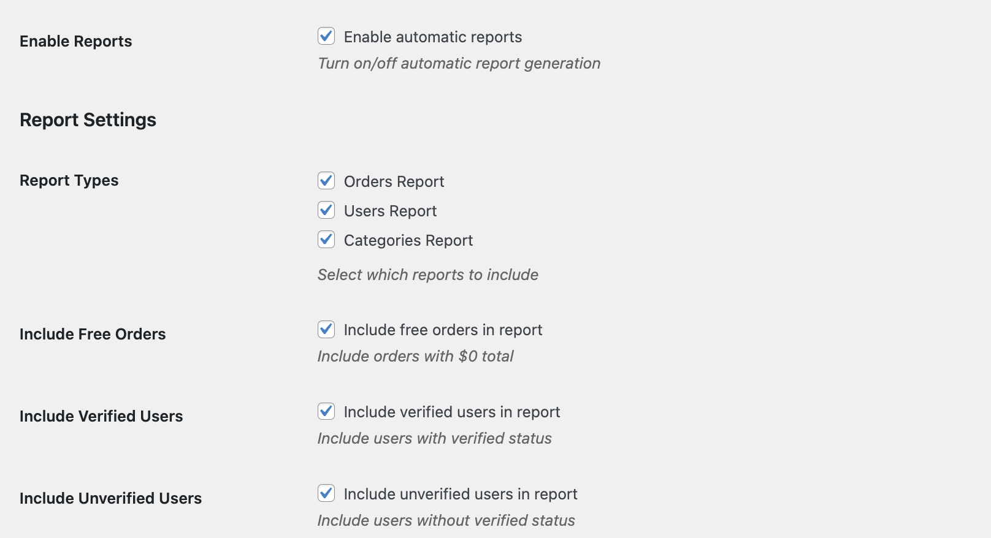
Task: Click the "Select which reports to include" description
Action: [427, 275]
